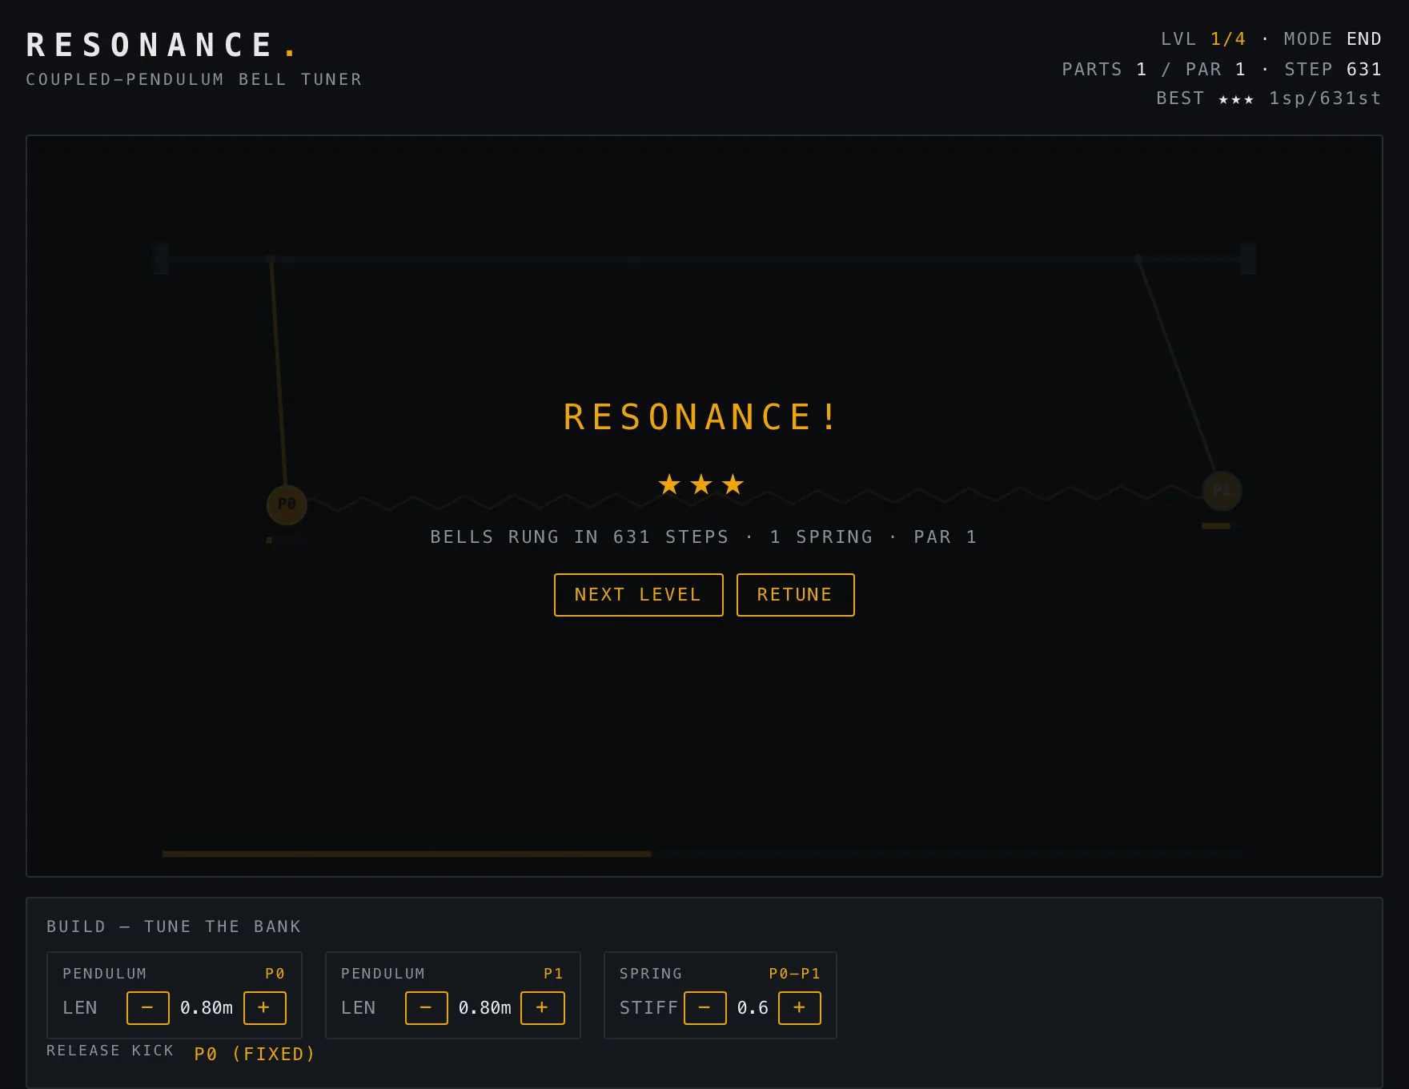Increase pendulum P0 length with plus
Screen dimensions: 1409x1089
coord(264,1008)
